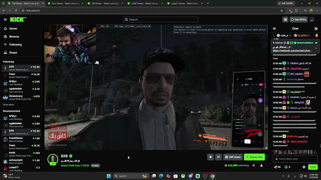Click Ask Gemini in Chrome
Screen dimensions: 321x180
point(286,3)
